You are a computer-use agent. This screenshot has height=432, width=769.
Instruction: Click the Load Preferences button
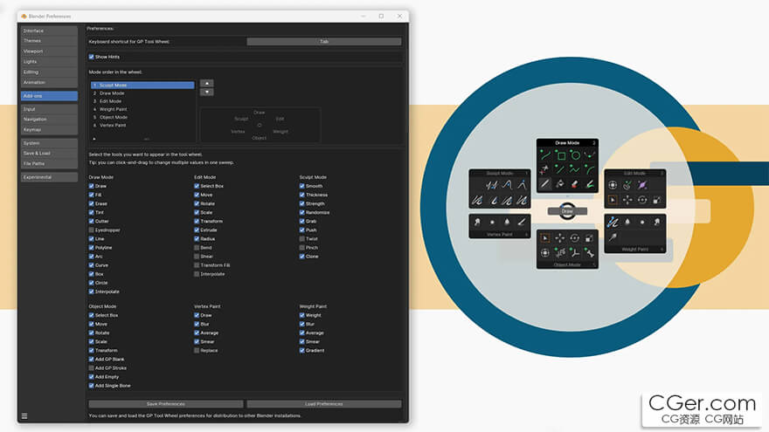coord(323,404)
